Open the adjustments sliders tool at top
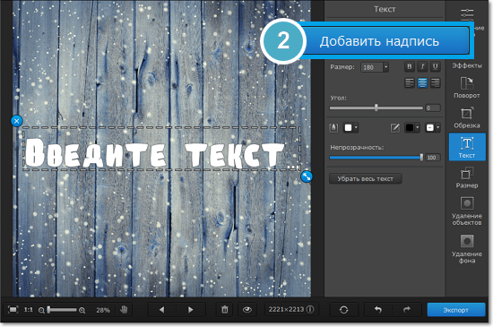Viewport: 493px width, 327px height. pyautogui.click(x=467, y=14)
